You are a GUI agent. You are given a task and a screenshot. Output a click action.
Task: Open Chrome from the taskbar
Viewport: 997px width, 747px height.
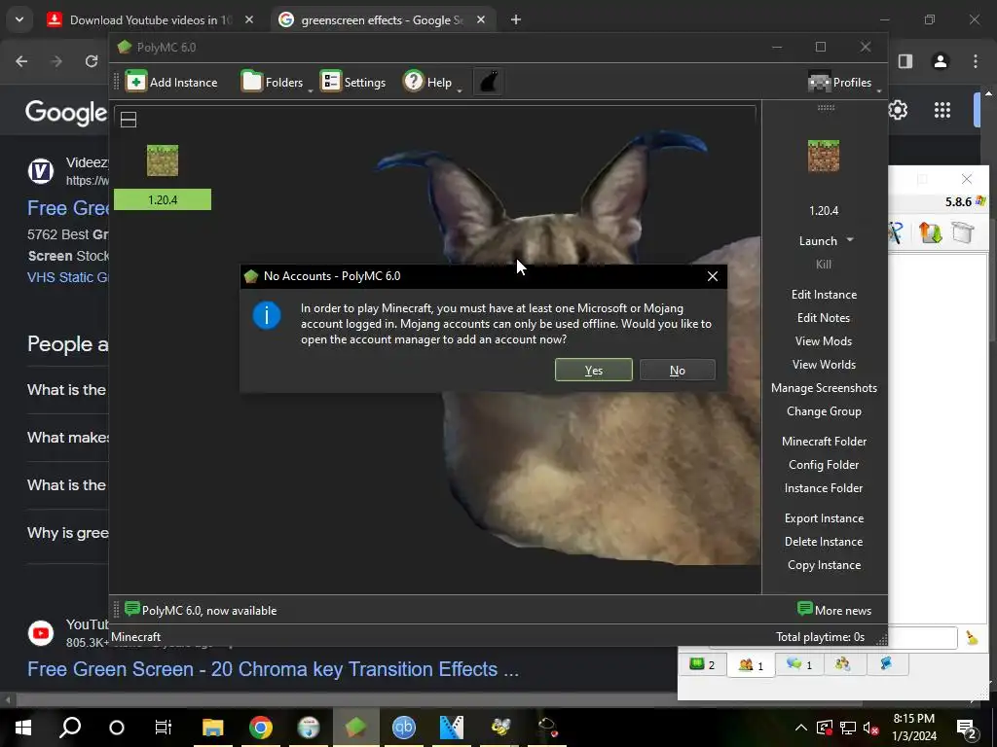[261, 727]
